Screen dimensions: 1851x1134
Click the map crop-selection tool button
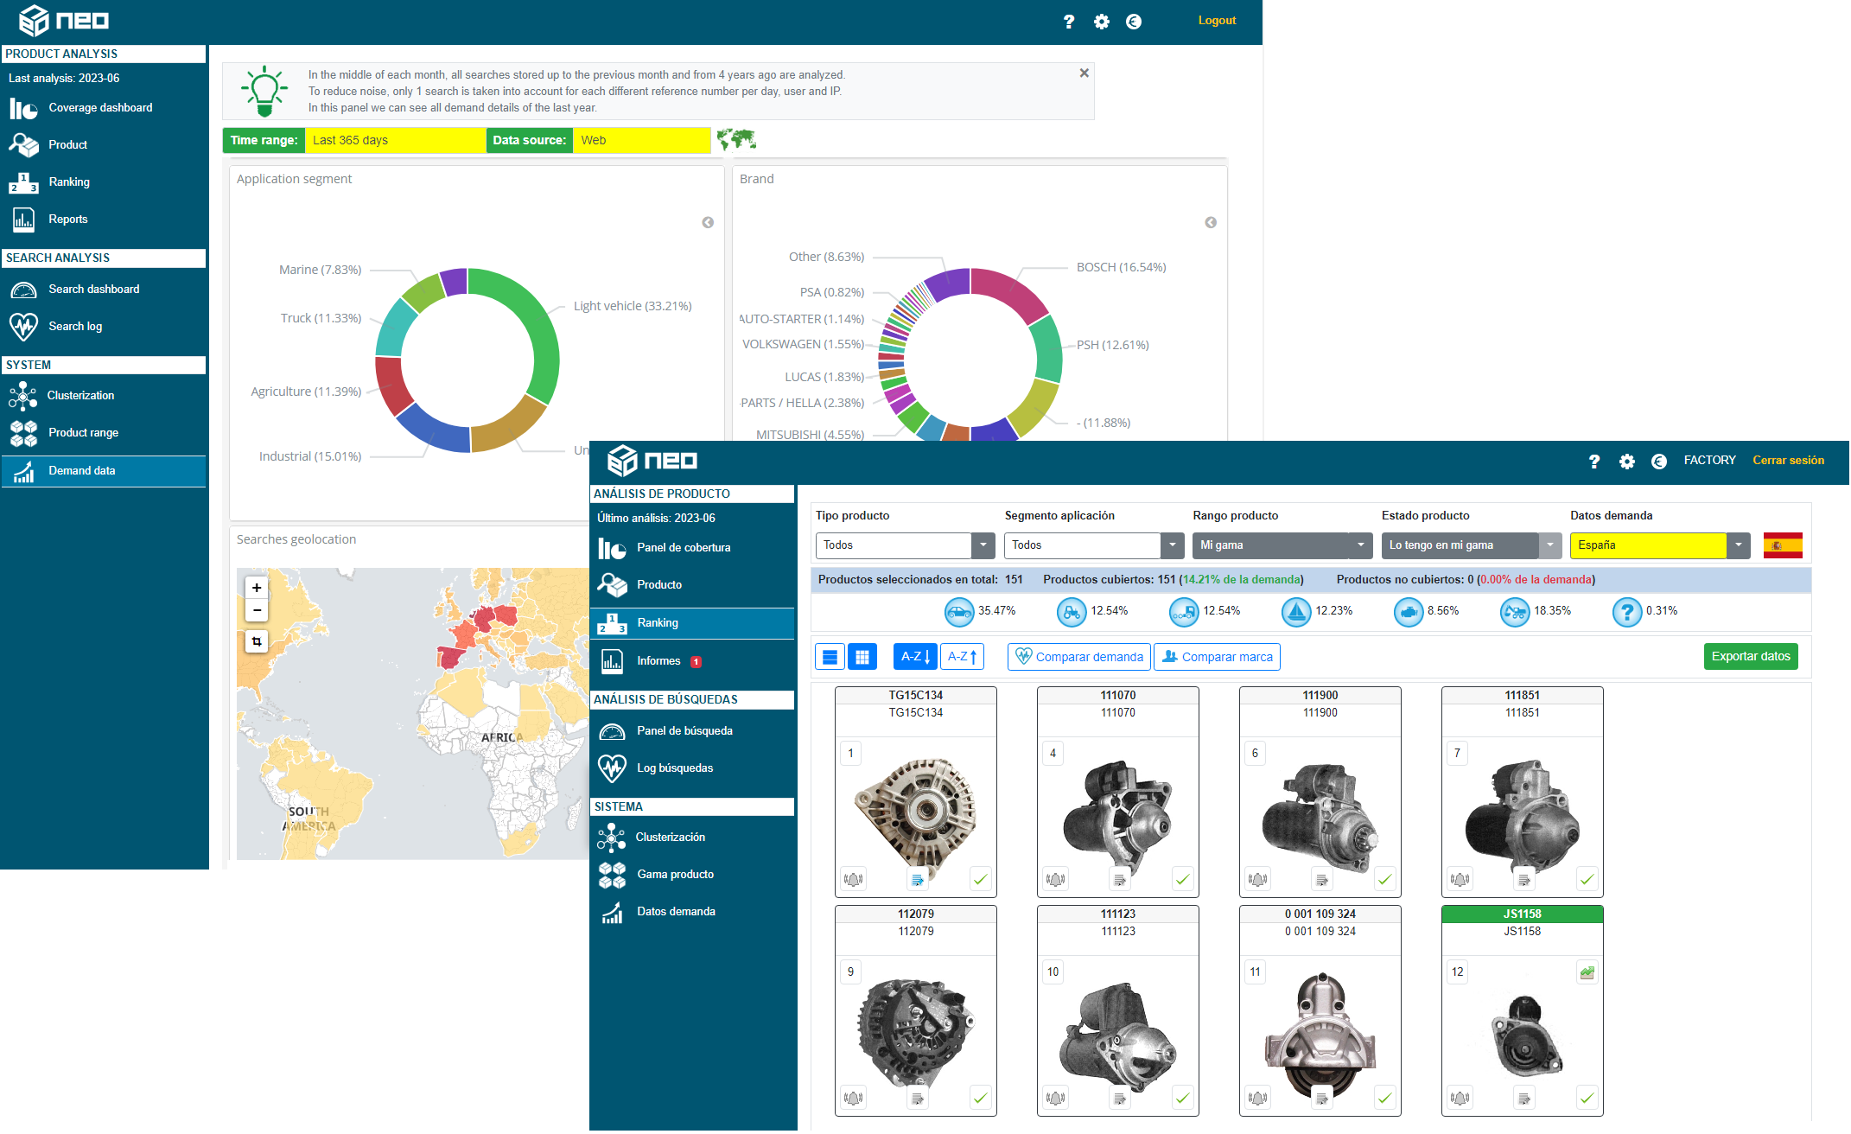(x=257, y=642)
